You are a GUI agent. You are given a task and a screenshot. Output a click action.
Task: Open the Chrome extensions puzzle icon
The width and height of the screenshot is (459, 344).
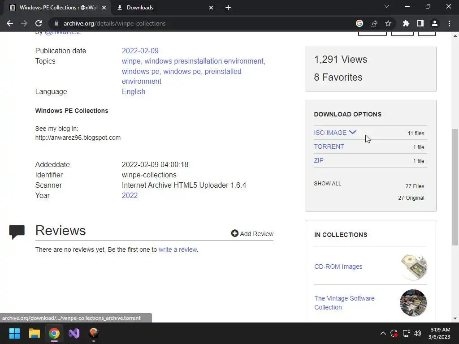[x=406, y=23]
